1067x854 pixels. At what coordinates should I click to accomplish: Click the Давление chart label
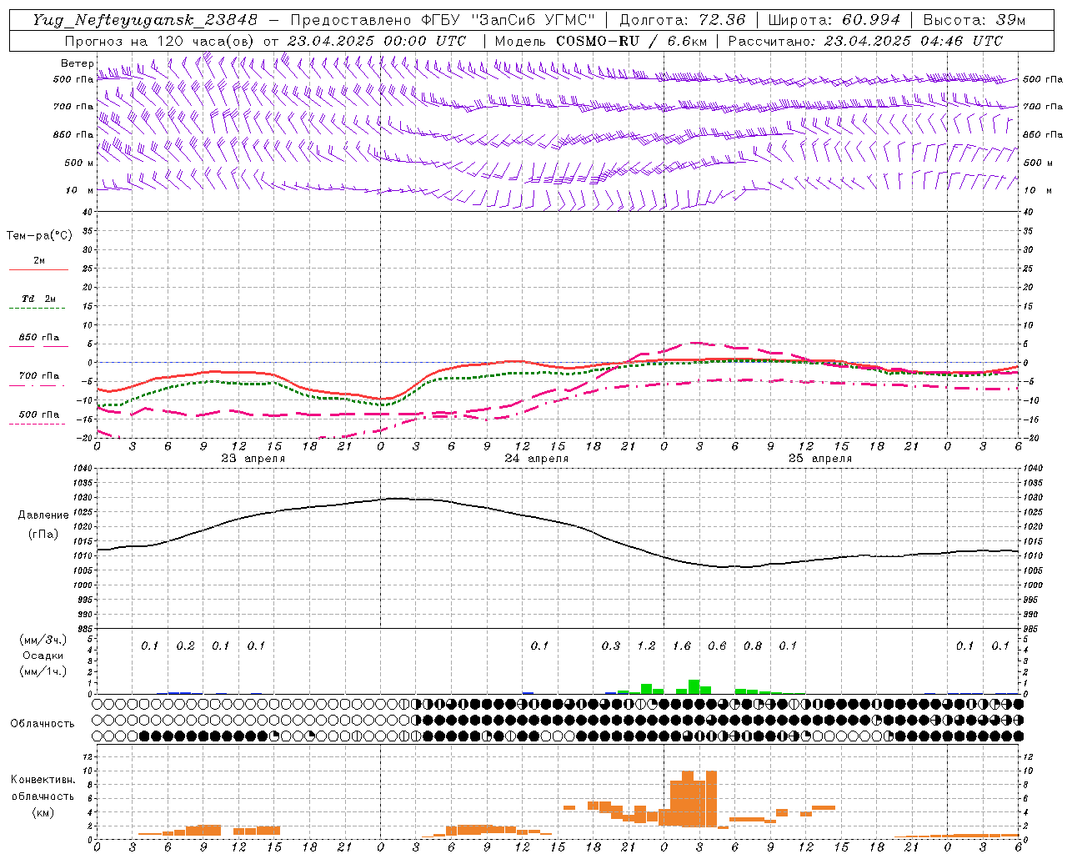pos(43,515)
